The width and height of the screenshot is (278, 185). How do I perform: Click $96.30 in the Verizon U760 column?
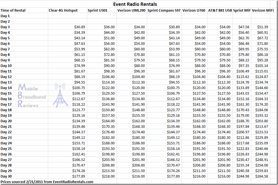pos(200,71)
